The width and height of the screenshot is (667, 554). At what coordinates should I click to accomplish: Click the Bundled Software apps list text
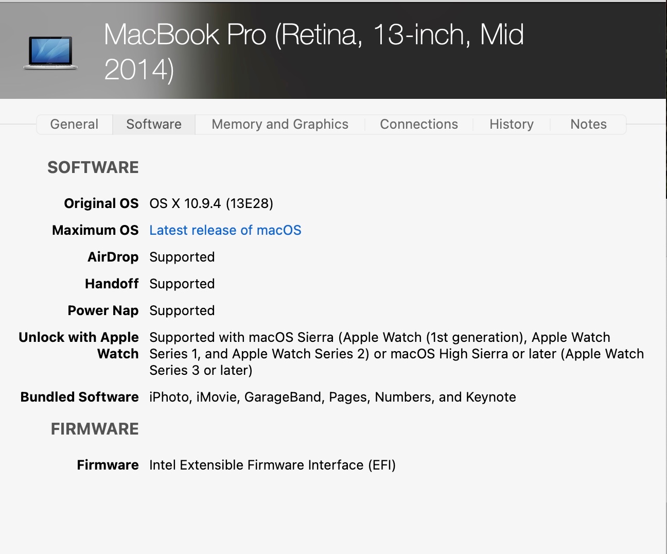332,397
